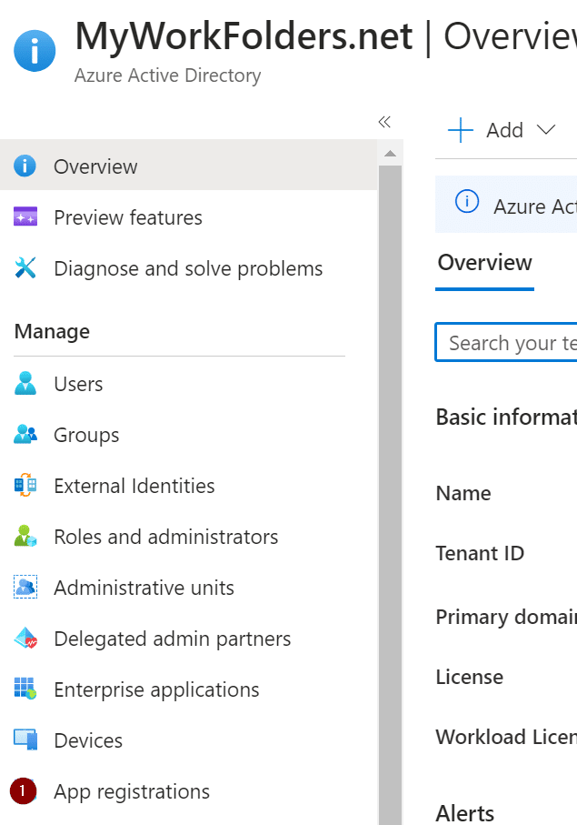Select the Preview features icon
The width and height of the screenshot is (577, 825).
pyautogui.click(x=25, y=216)
